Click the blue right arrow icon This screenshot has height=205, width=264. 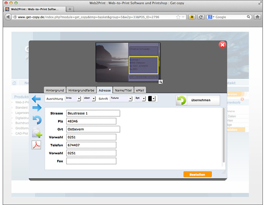click(x=37, y=108)
